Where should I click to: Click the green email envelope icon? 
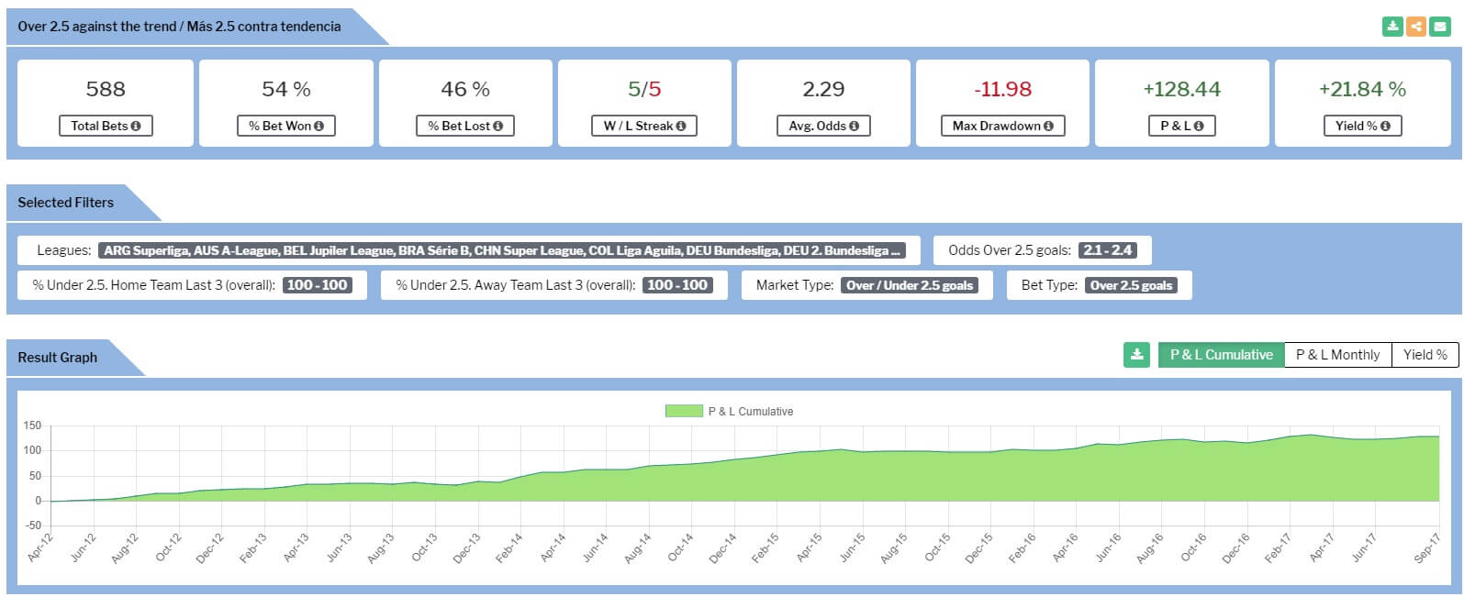click(x=1439, y=26)
